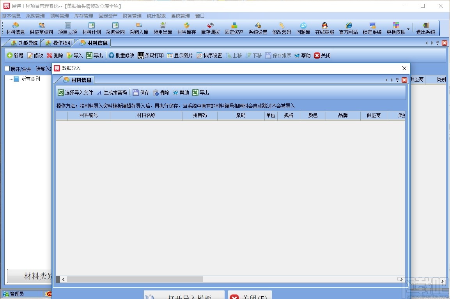The width and height of the screenshot is (450, 299).
Task: Click 批量修改 in the material toolbar
Action: pyautogui.click(x=121, y=55)
